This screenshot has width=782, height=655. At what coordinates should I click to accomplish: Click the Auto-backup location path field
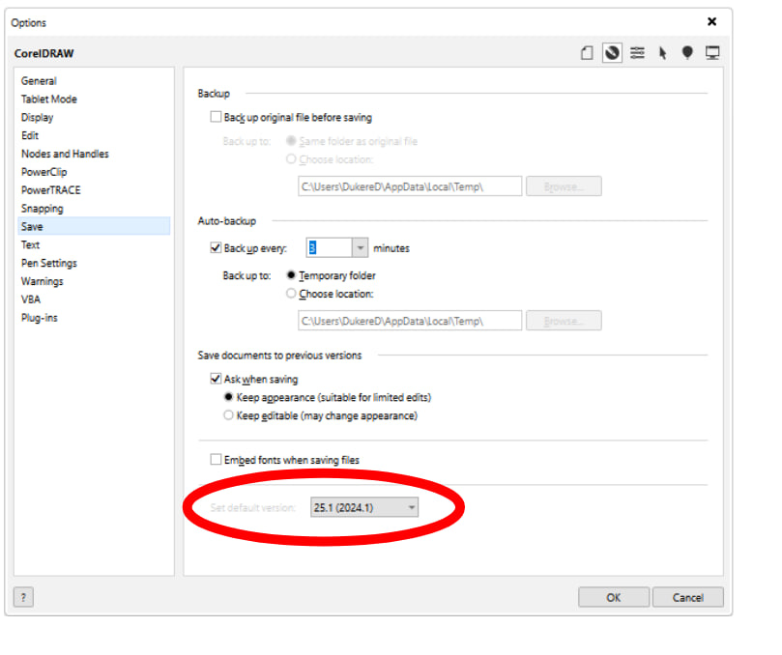click(410, 321)
